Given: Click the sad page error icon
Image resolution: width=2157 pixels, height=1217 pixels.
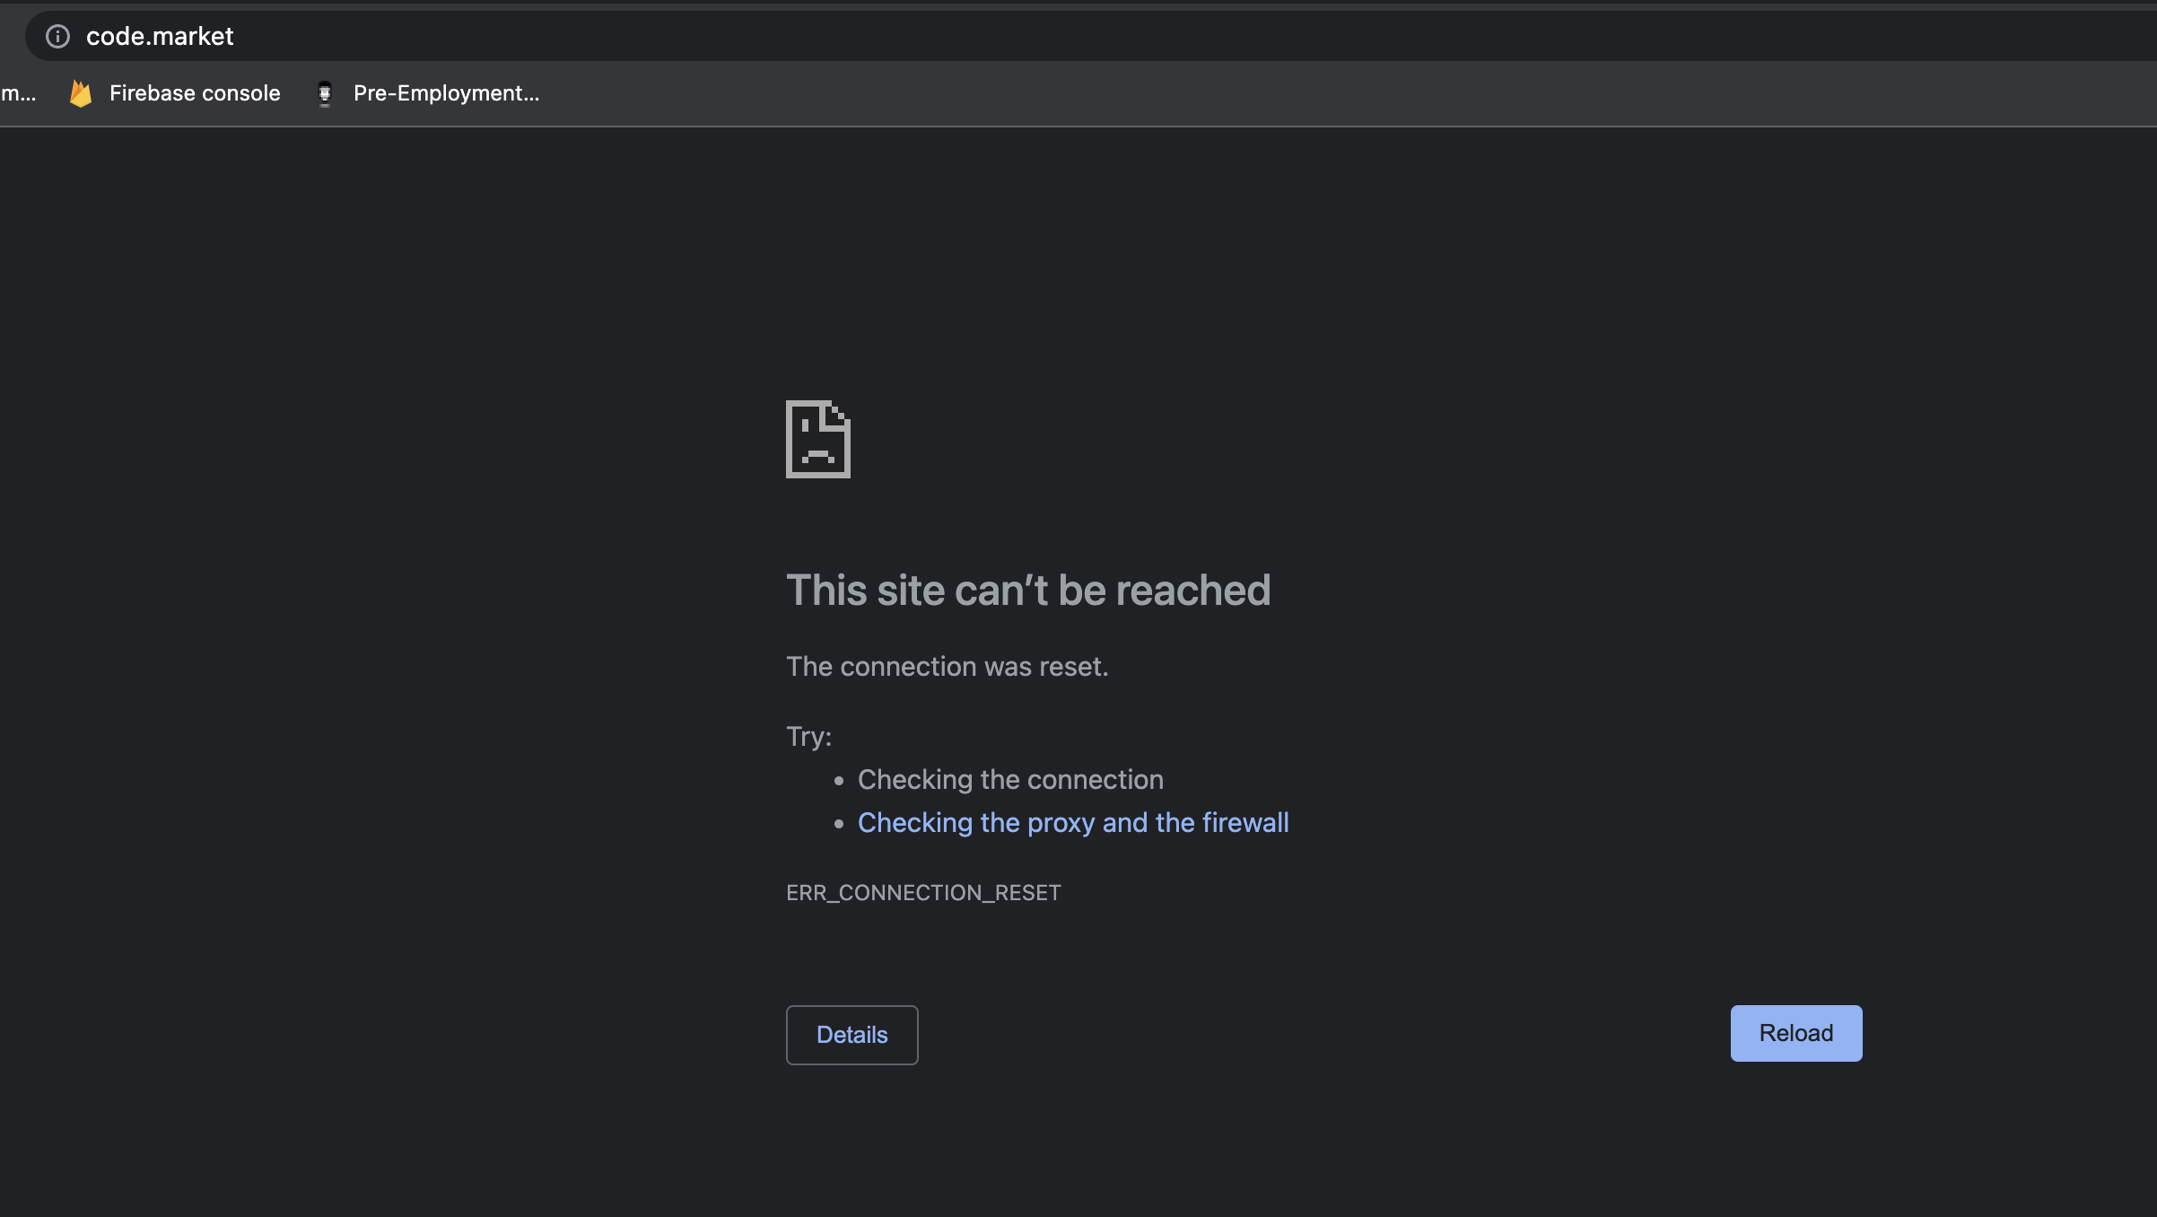Looking at the screenshot, I should coord(817,439).
